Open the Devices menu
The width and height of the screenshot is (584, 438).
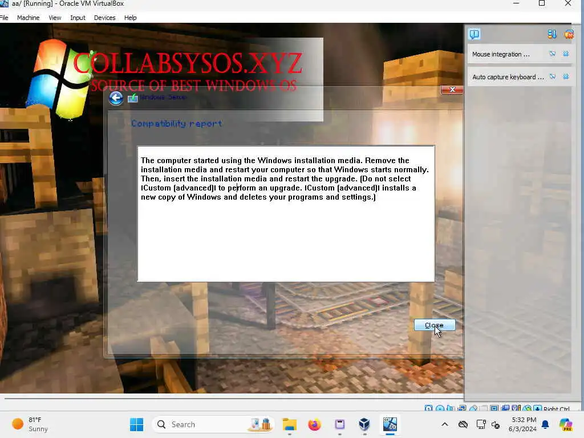[105, 18]
